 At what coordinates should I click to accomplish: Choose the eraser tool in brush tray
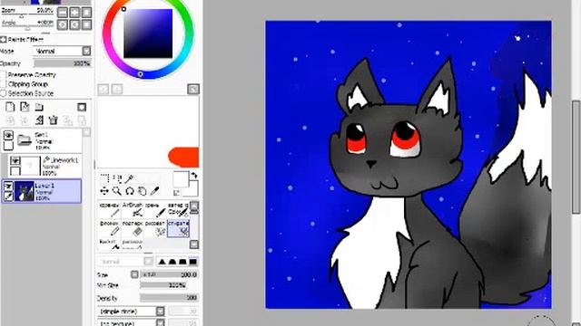pyautogui.click(x=133, y=228)
